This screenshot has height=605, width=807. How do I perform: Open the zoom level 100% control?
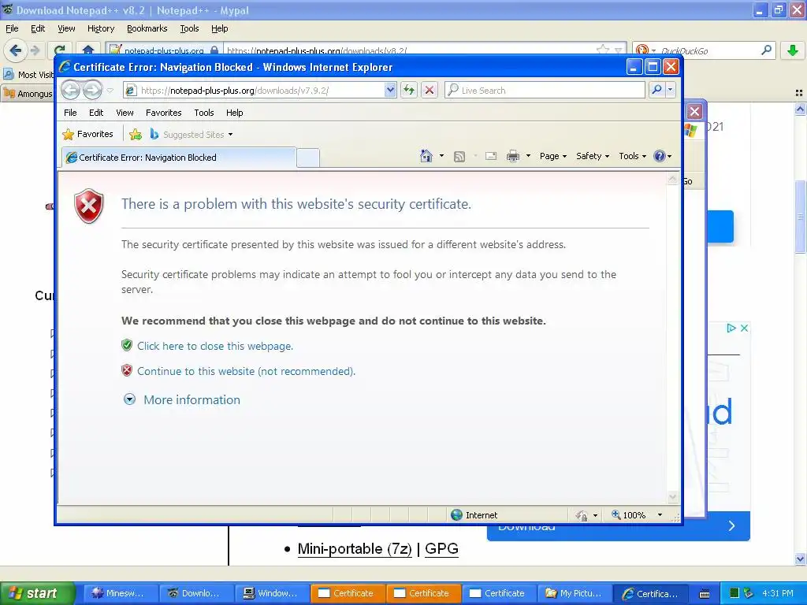[637, 515]
